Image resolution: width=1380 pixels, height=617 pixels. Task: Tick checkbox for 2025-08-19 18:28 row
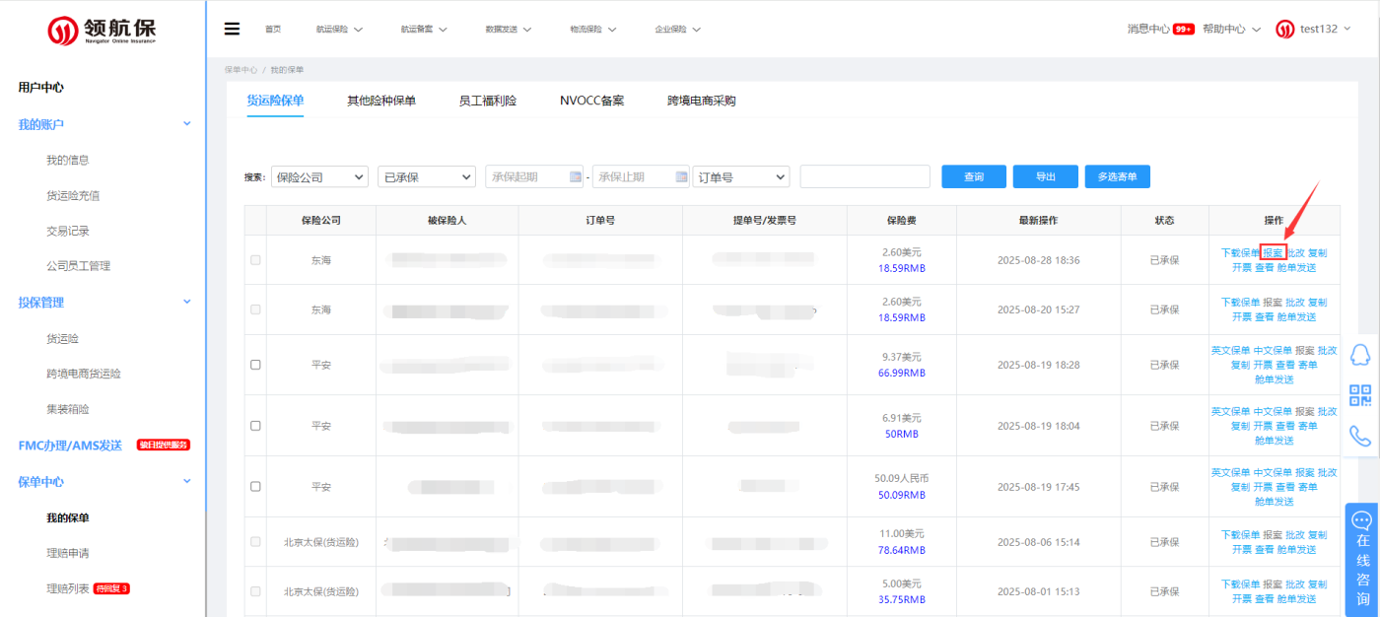[255, 365]
